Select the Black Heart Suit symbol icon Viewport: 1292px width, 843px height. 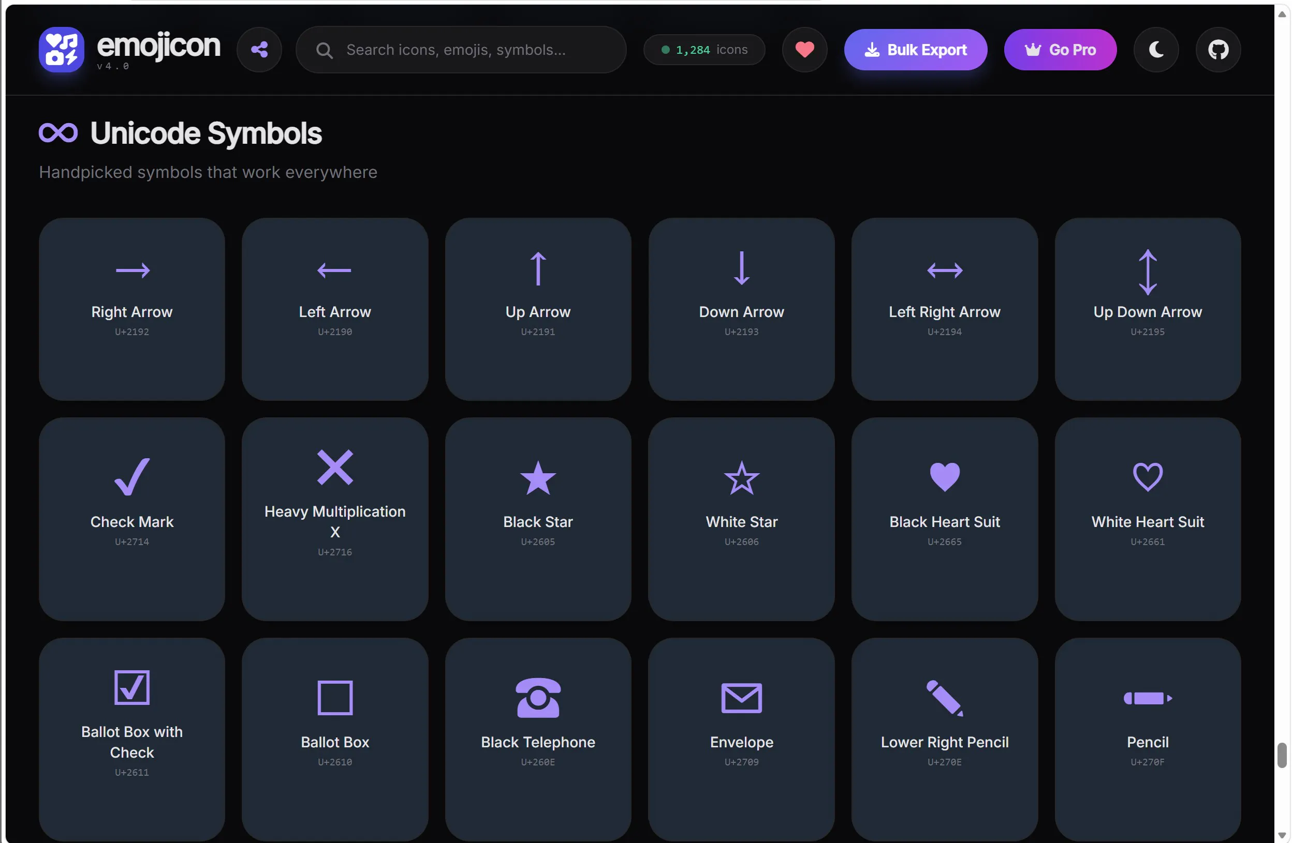(945, 477)
